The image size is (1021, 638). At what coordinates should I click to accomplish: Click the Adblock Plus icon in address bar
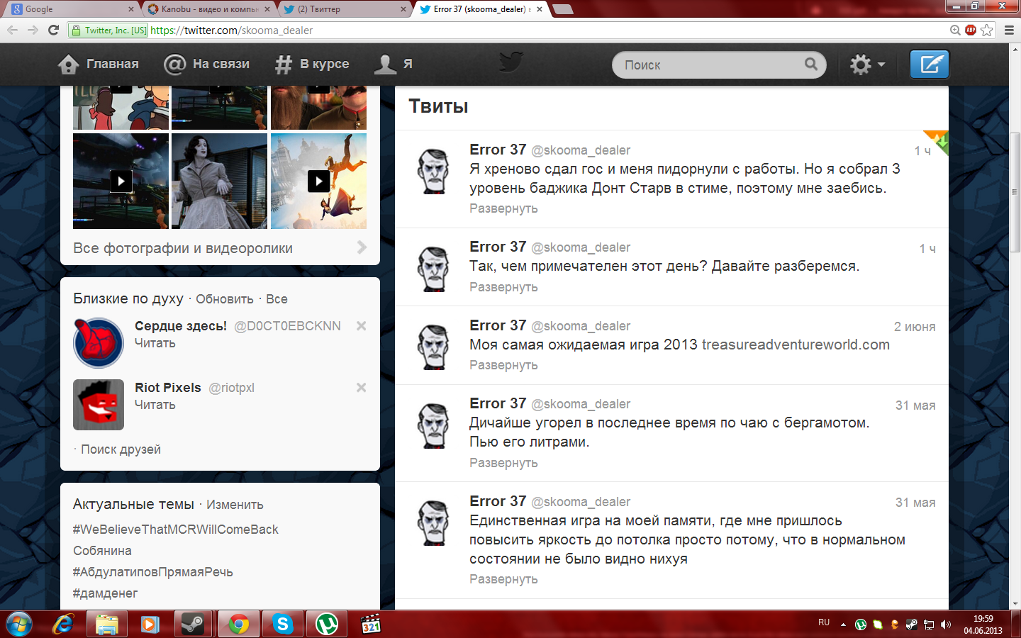click(x=971, y=30)
